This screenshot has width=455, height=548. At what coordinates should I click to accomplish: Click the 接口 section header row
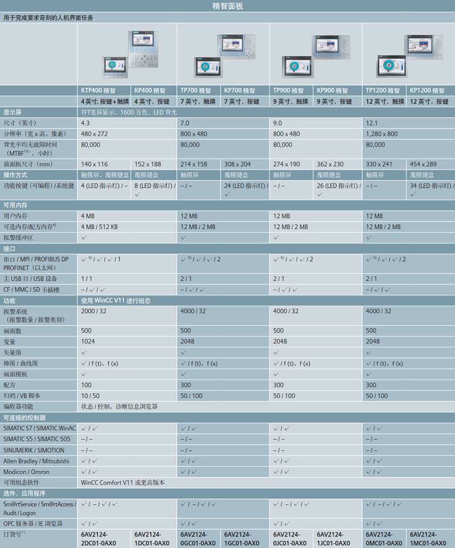click(x=227, y=249)
